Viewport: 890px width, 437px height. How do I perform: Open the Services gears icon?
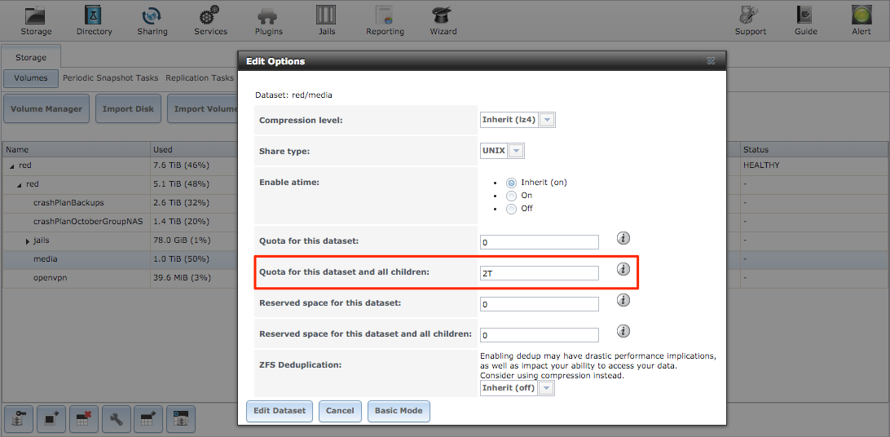tap(210, 20)
